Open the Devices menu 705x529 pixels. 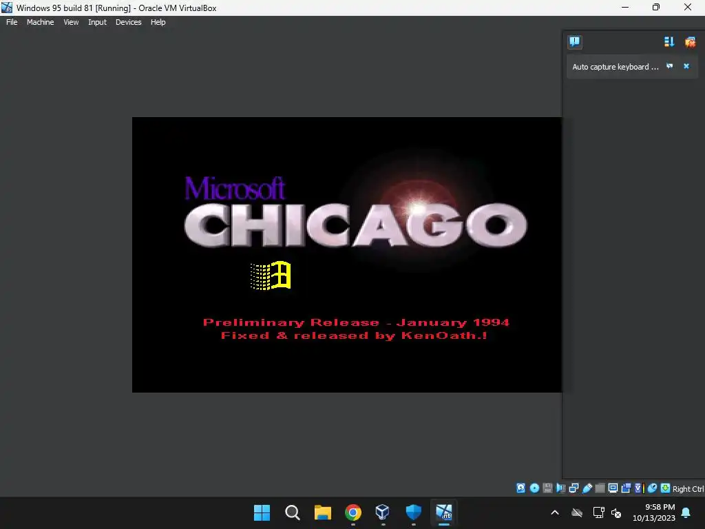(128, 22)
